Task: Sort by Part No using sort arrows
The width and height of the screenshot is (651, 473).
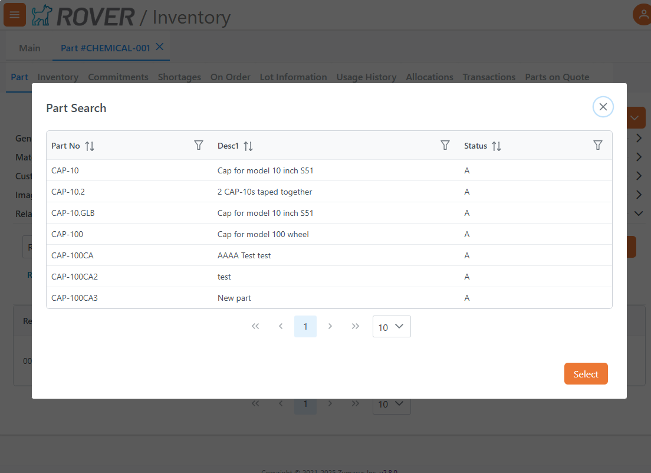Action: point(90,146)
